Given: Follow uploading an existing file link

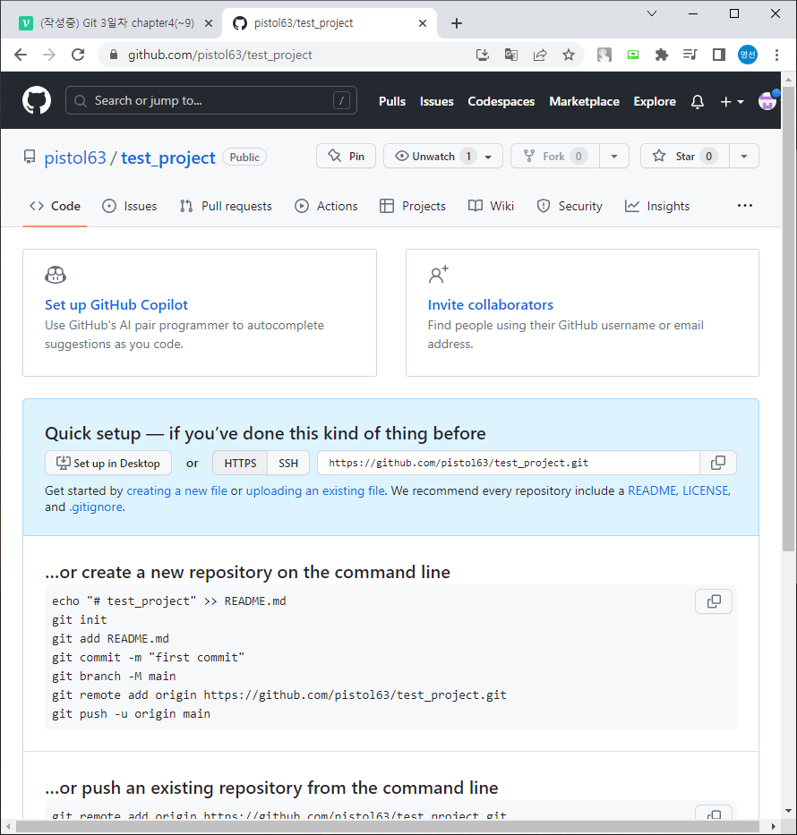Looking at the screenshot, I should (315, 490).
